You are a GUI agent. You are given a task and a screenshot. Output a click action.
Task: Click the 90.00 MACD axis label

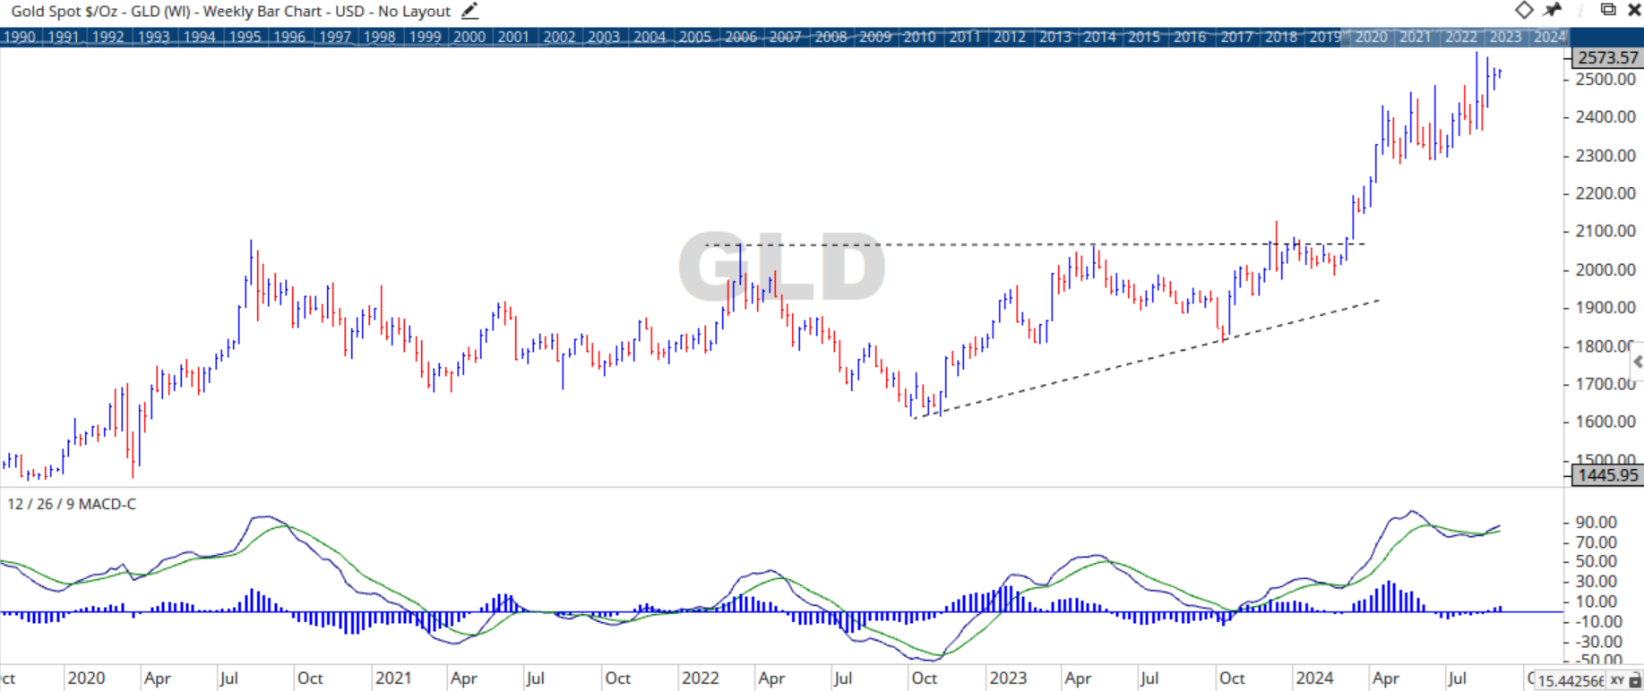1596,522
